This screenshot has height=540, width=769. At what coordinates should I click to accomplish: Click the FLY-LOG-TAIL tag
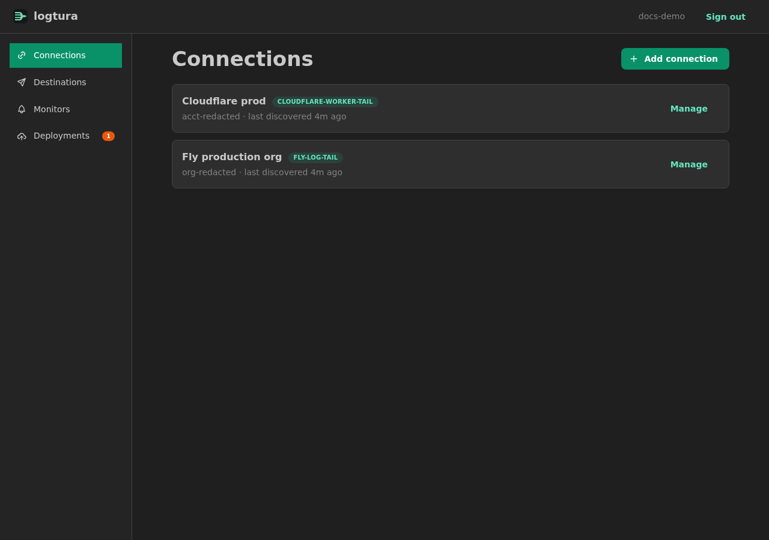[315, 158]
